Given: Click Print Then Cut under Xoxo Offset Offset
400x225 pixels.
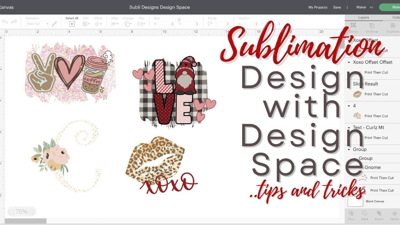Looking at the screenshot, I should [x=376, y=72].
